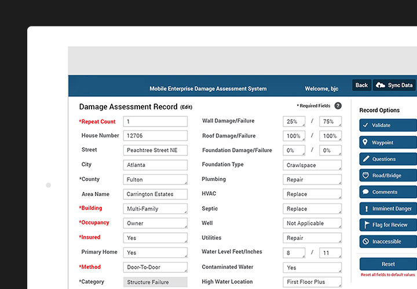Click the Imminent Danger exclamation icon
The height and width of the screenshot is (289, 417).
tap(367, 209)
